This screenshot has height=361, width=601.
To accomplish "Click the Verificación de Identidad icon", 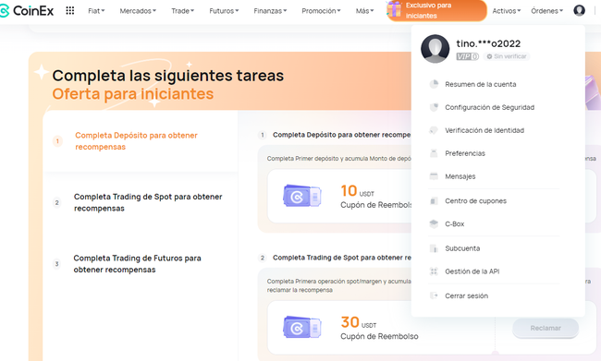I will (x=434, y=130).
